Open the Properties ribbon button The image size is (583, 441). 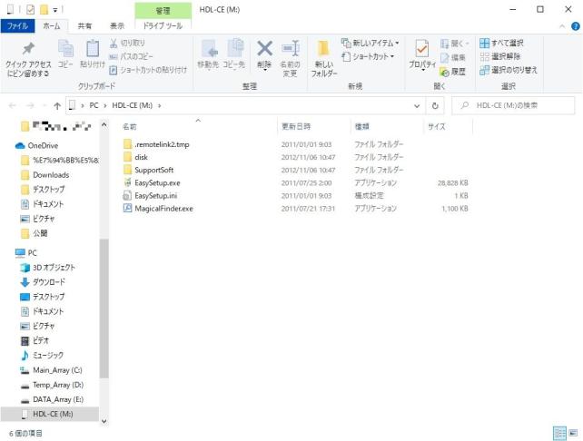tap(422, 55)
